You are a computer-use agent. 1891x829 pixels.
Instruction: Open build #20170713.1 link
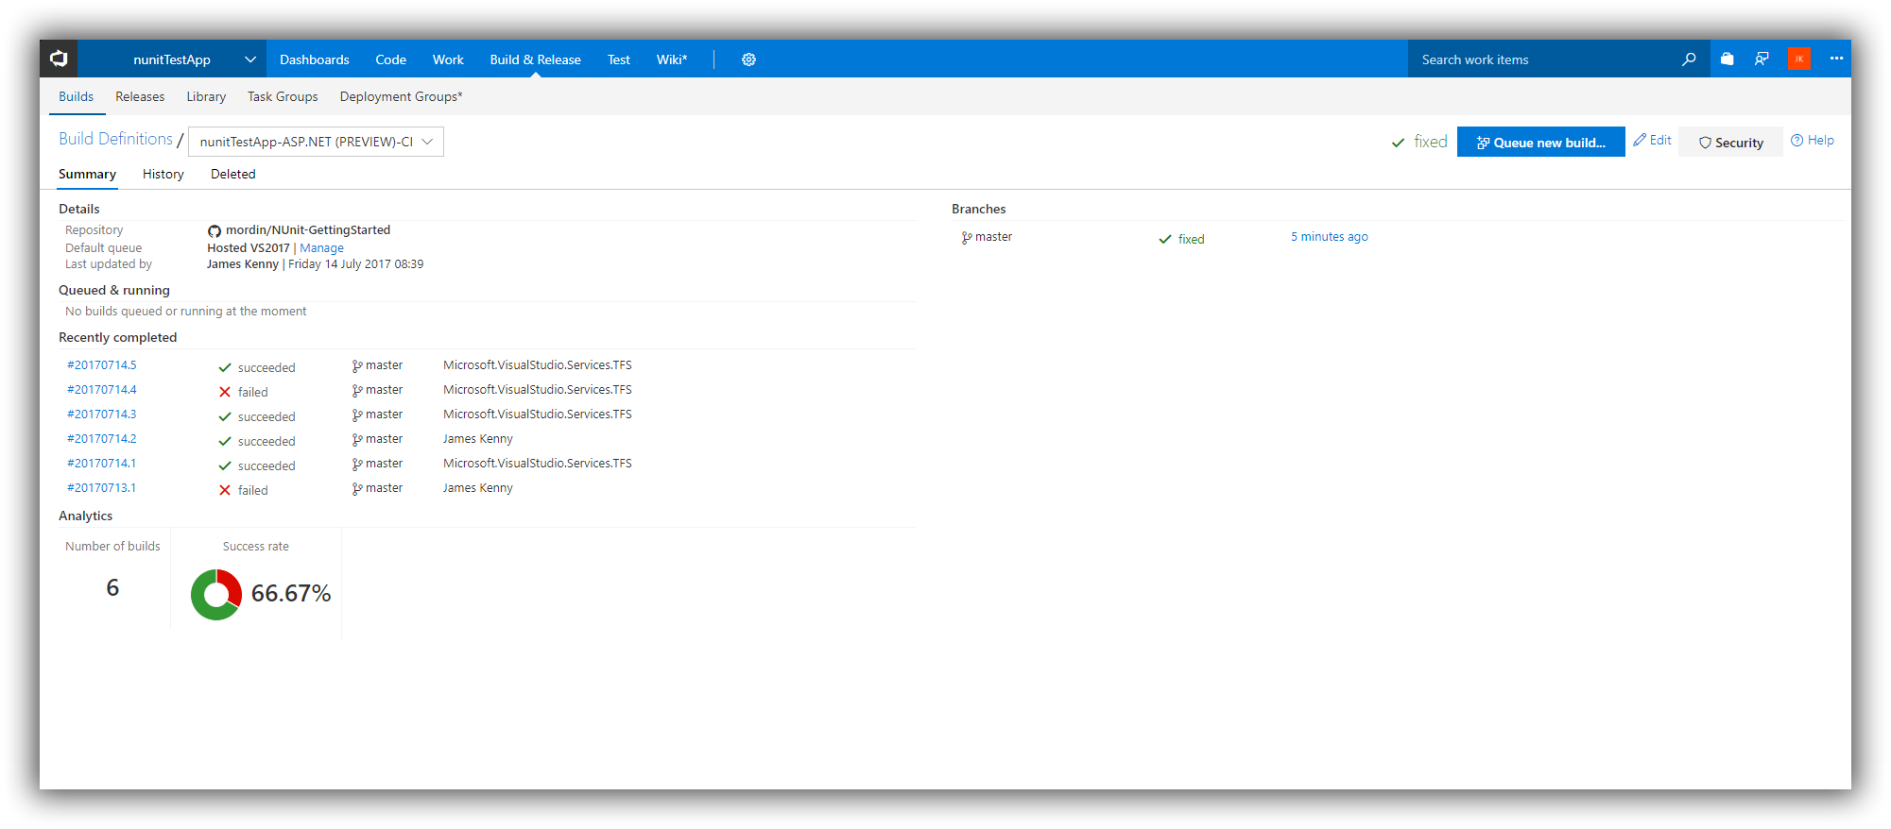102,488
